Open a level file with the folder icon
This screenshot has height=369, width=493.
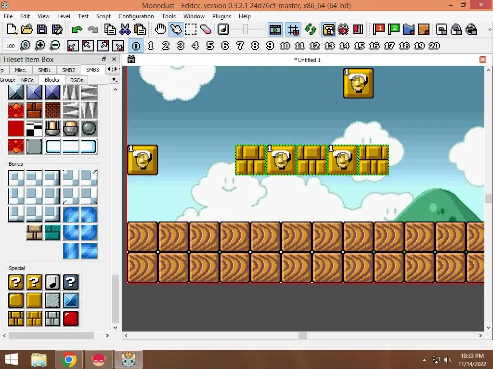pos(27,30)
